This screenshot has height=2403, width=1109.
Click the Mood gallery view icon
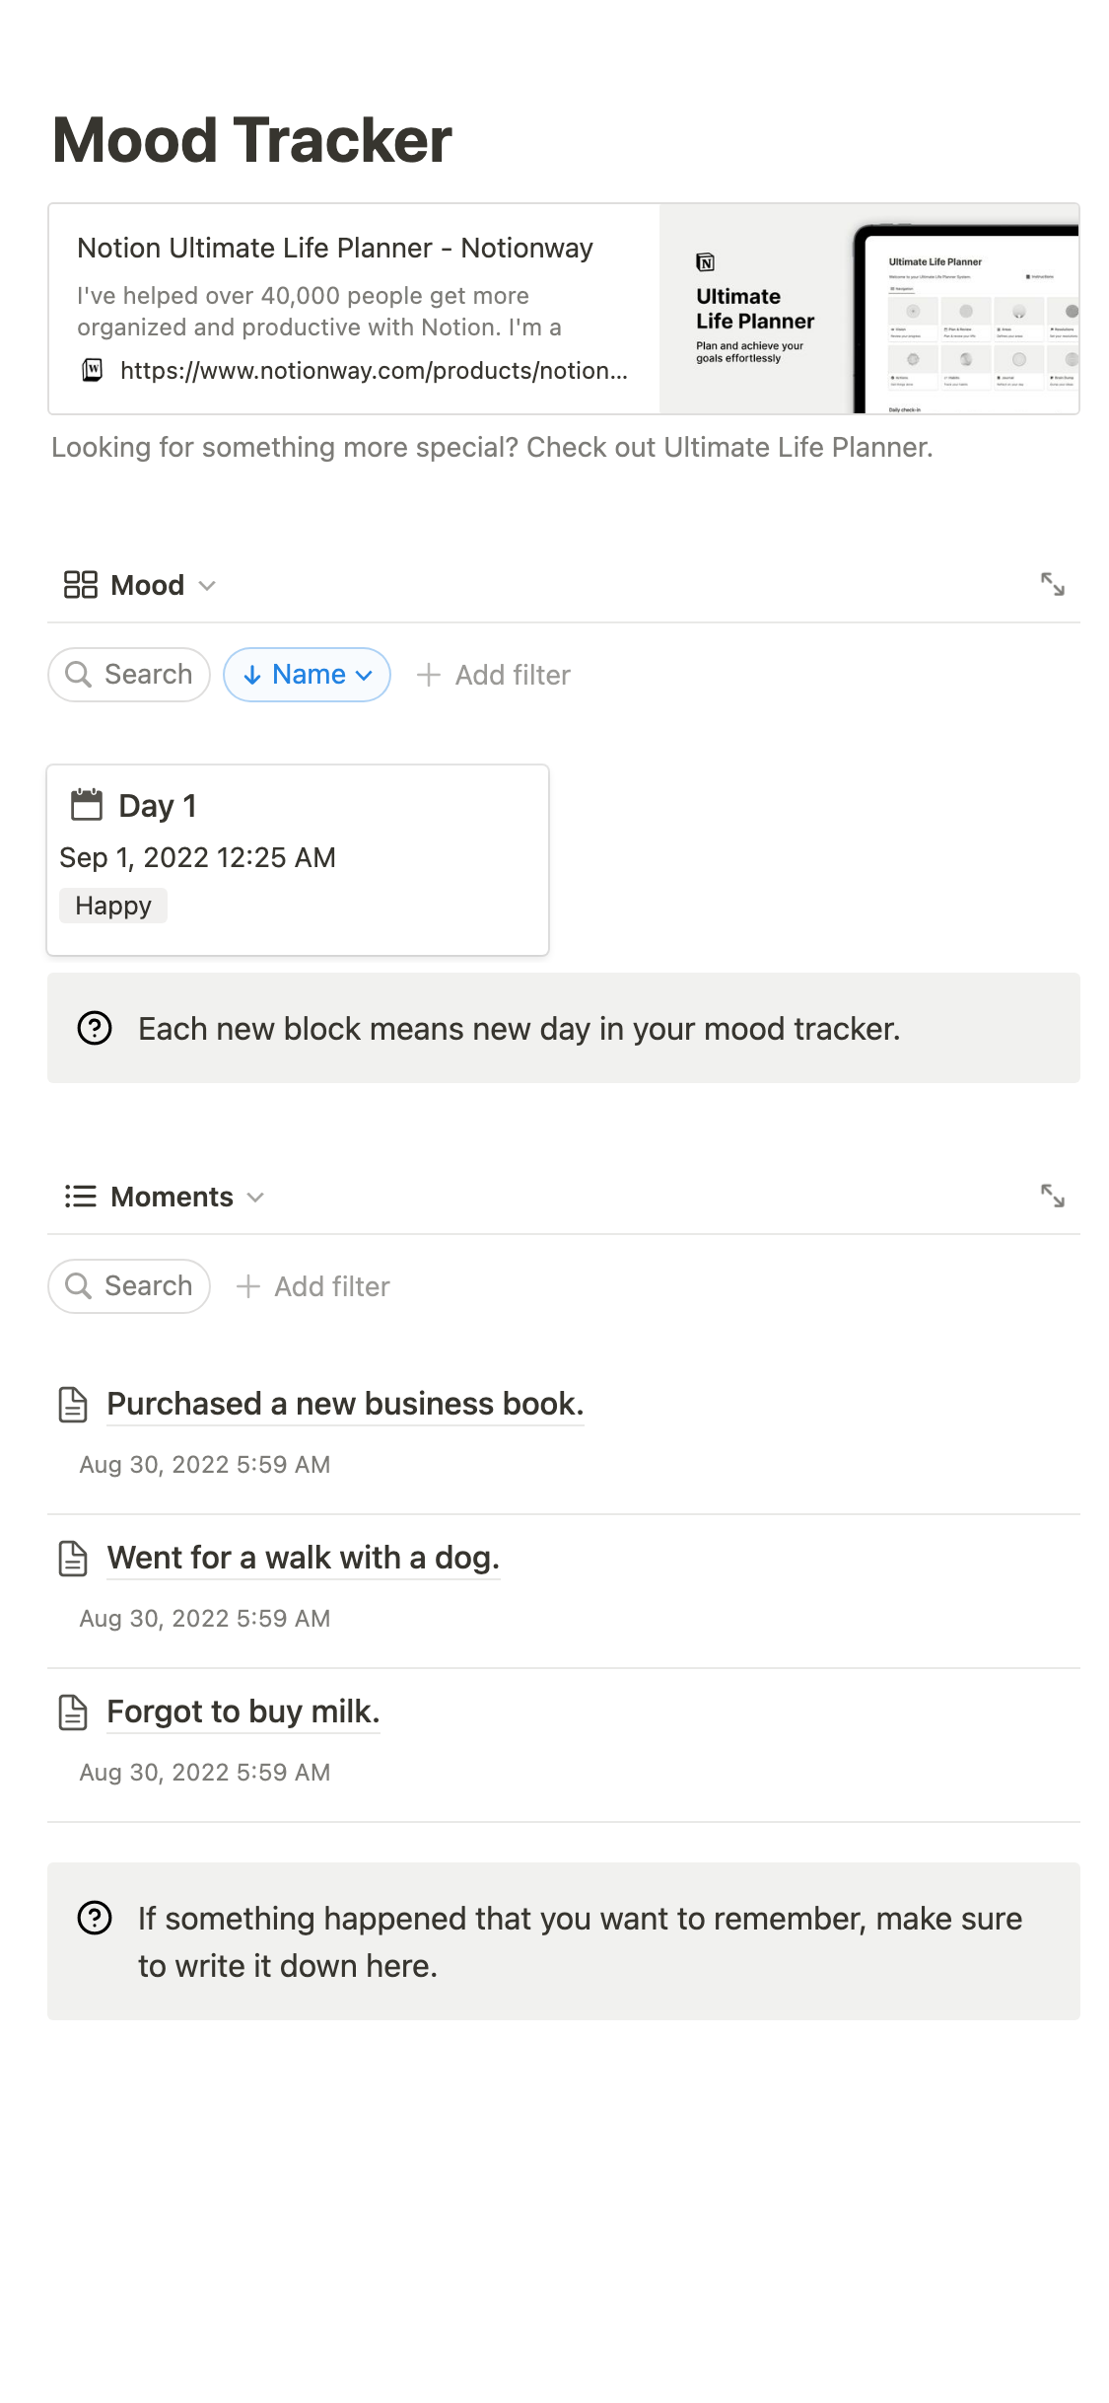click(x=80, y=585)
